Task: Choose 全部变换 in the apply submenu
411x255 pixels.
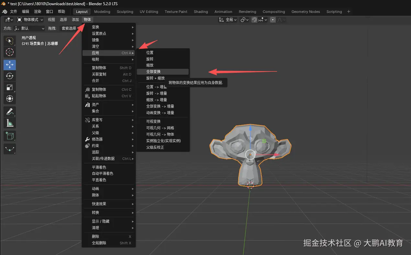Action: coord(163,72)
